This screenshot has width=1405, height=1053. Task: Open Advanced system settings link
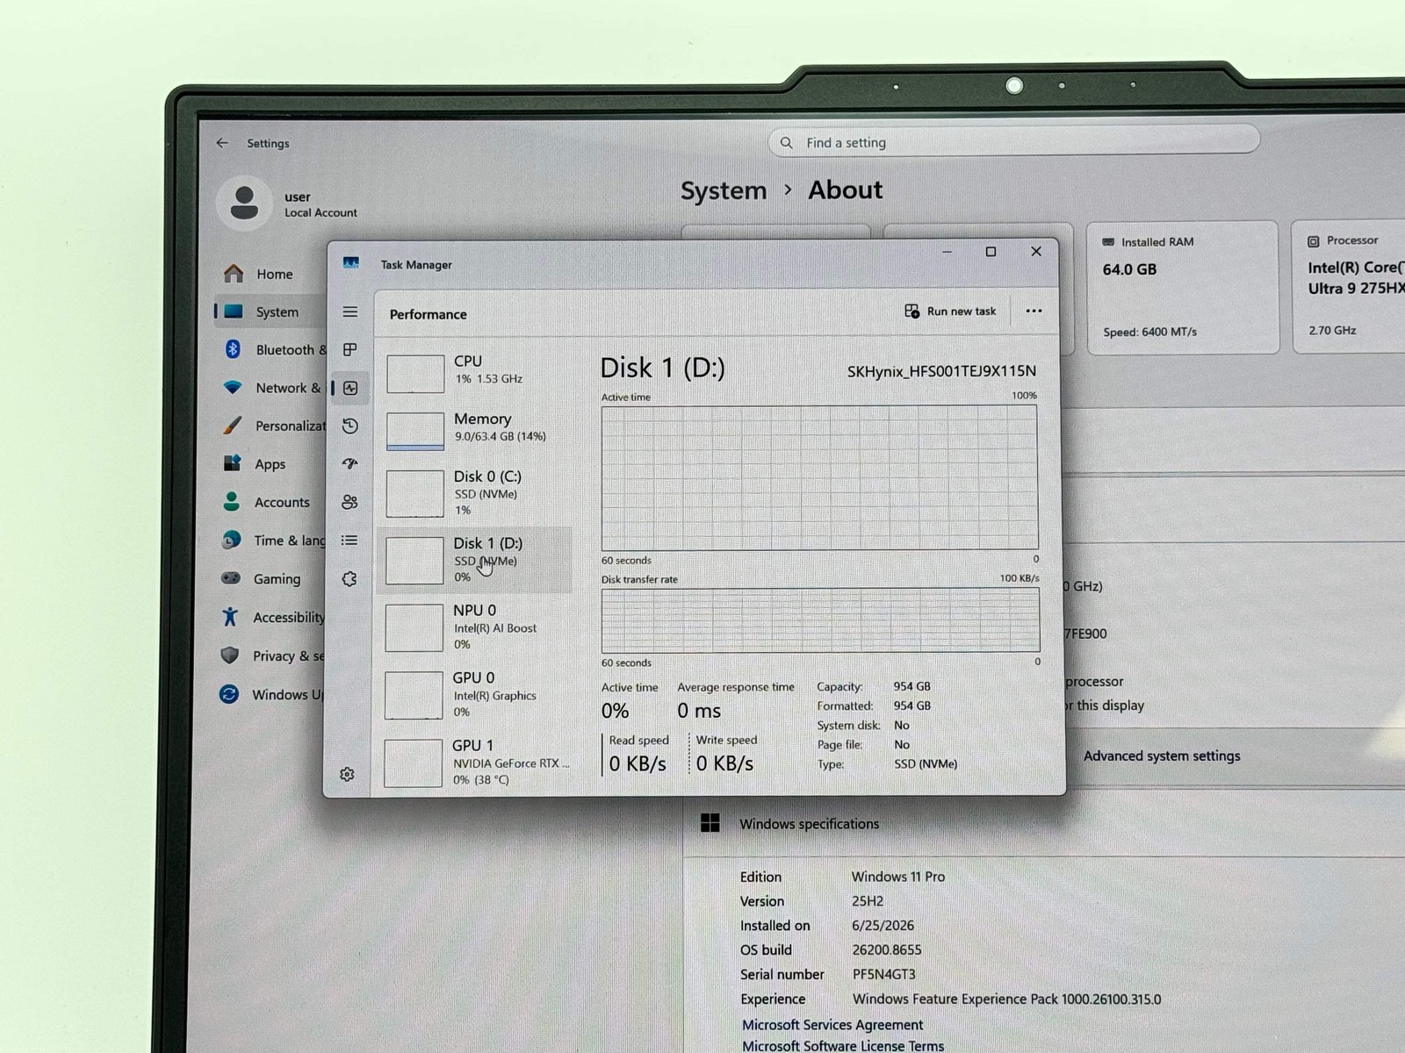coord(1162,756)
